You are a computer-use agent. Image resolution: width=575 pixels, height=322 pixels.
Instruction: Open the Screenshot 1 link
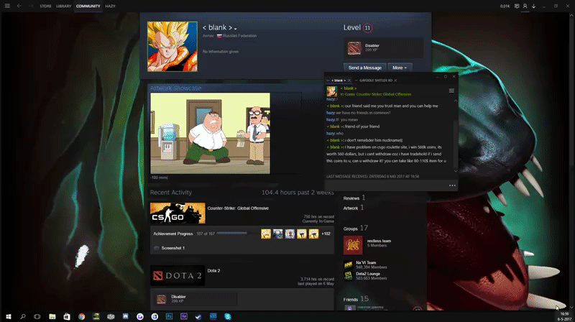coord(172,248)
